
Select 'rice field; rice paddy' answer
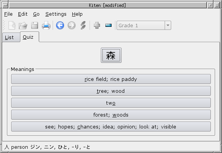(111, 79)
